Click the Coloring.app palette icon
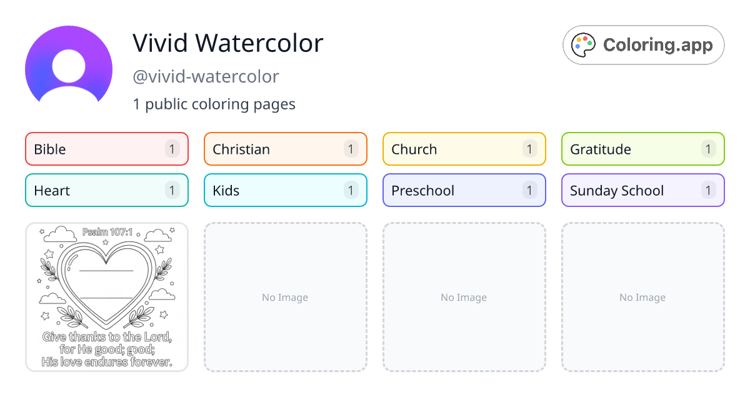Viewport: 750px width, 394px height. click(584, 45)
